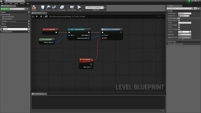Open the property matrix grid icon
The image size is (201, 113).
tap(195, 8)
